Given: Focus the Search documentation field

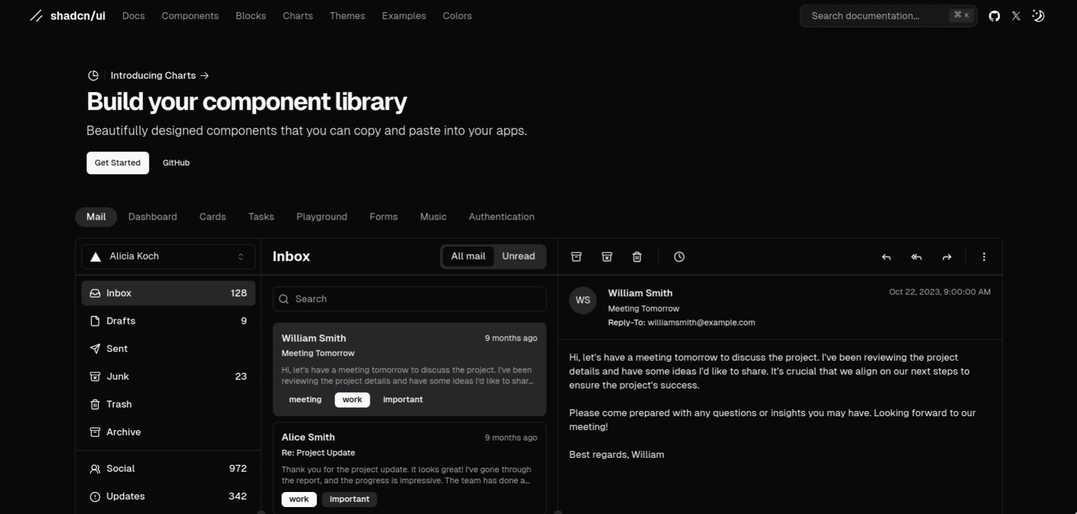Looking at the screenshot, I should pyautogui.click(x=889, y=16).
